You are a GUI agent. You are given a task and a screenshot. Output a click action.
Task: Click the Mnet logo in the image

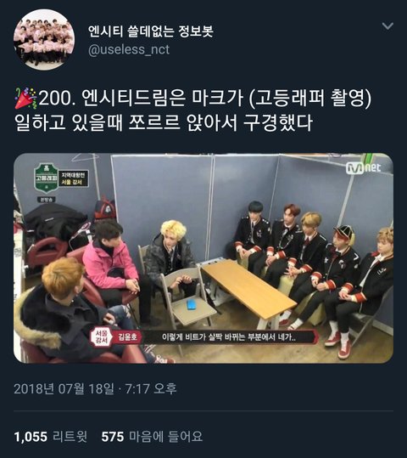tap(363, 167)
